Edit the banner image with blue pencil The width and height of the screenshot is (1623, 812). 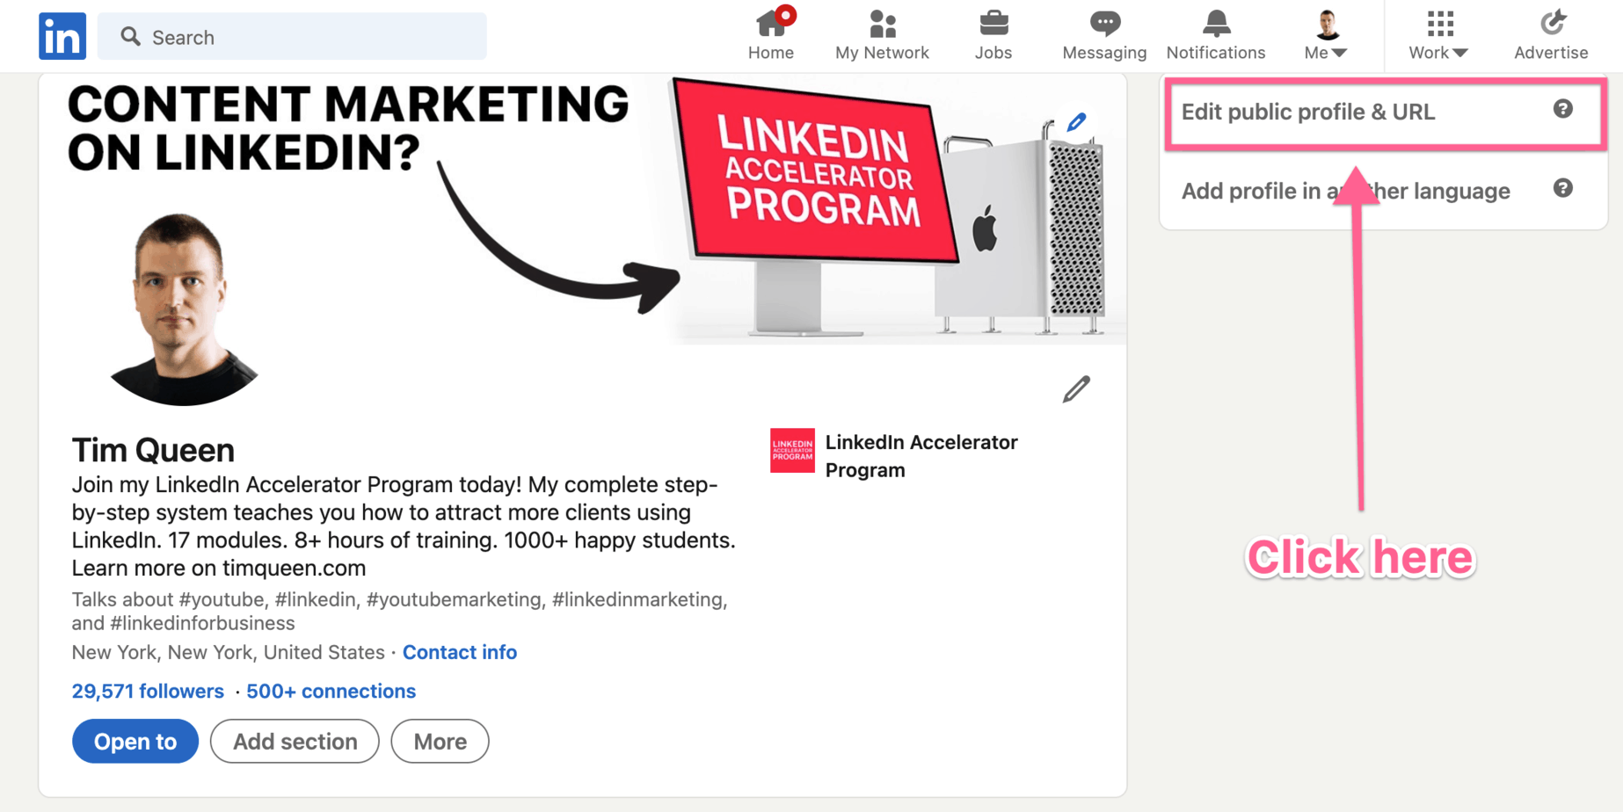[1076, 123]
